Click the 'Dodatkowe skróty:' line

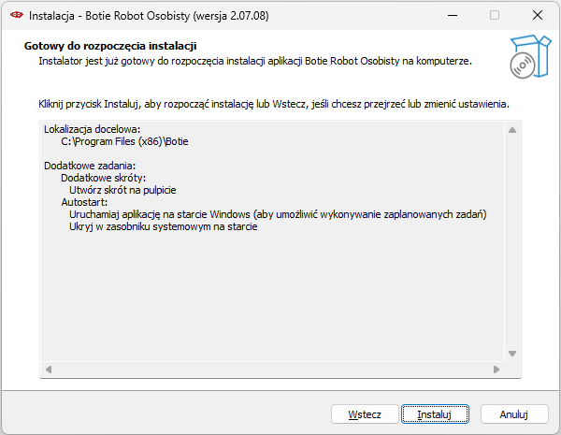[104, 178]
